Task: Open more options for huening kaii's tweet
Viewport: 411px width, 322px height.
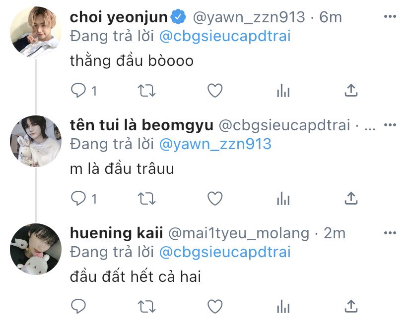Action: pos(390,233)
